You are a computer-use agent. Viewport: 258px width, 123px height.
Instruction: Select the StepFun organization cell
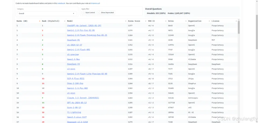192,83
